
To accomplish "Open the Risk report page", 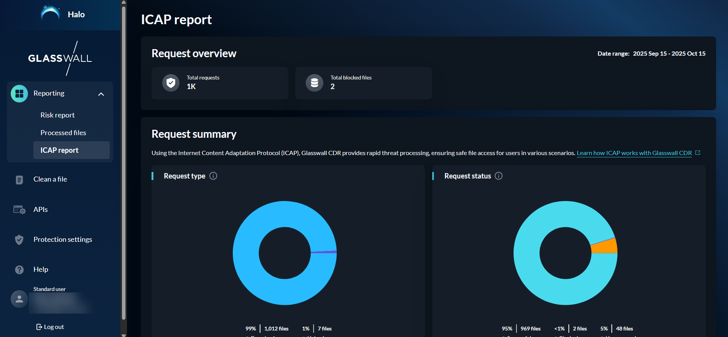I will coord(58,115).
